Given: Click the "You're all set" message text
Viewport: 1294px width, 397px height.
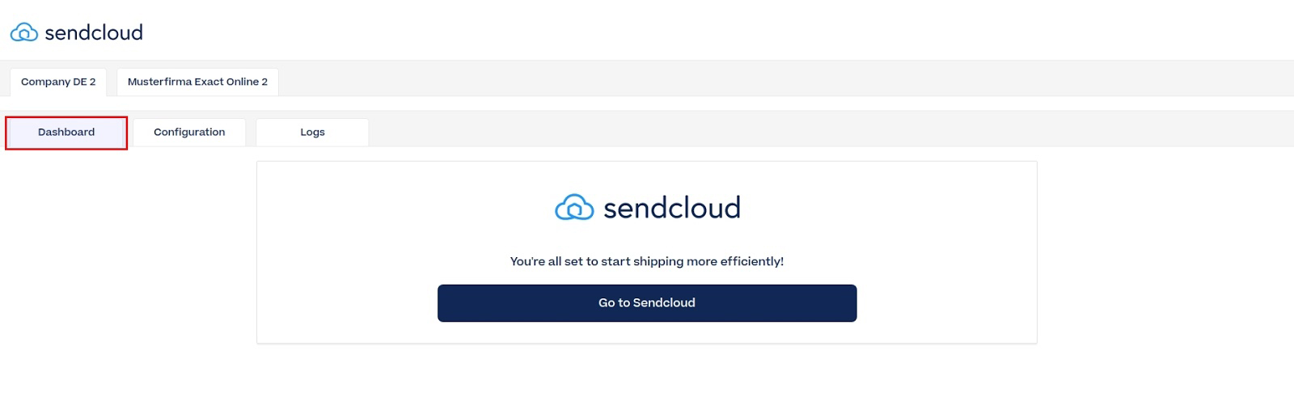Looking at the screenshot, I should 647,261.
